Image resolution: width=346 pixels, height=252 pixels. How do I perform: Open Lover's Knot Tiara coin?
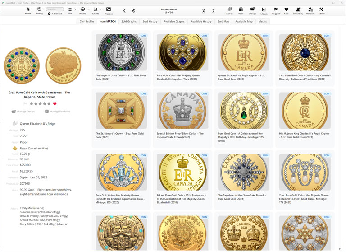point(305,180)
